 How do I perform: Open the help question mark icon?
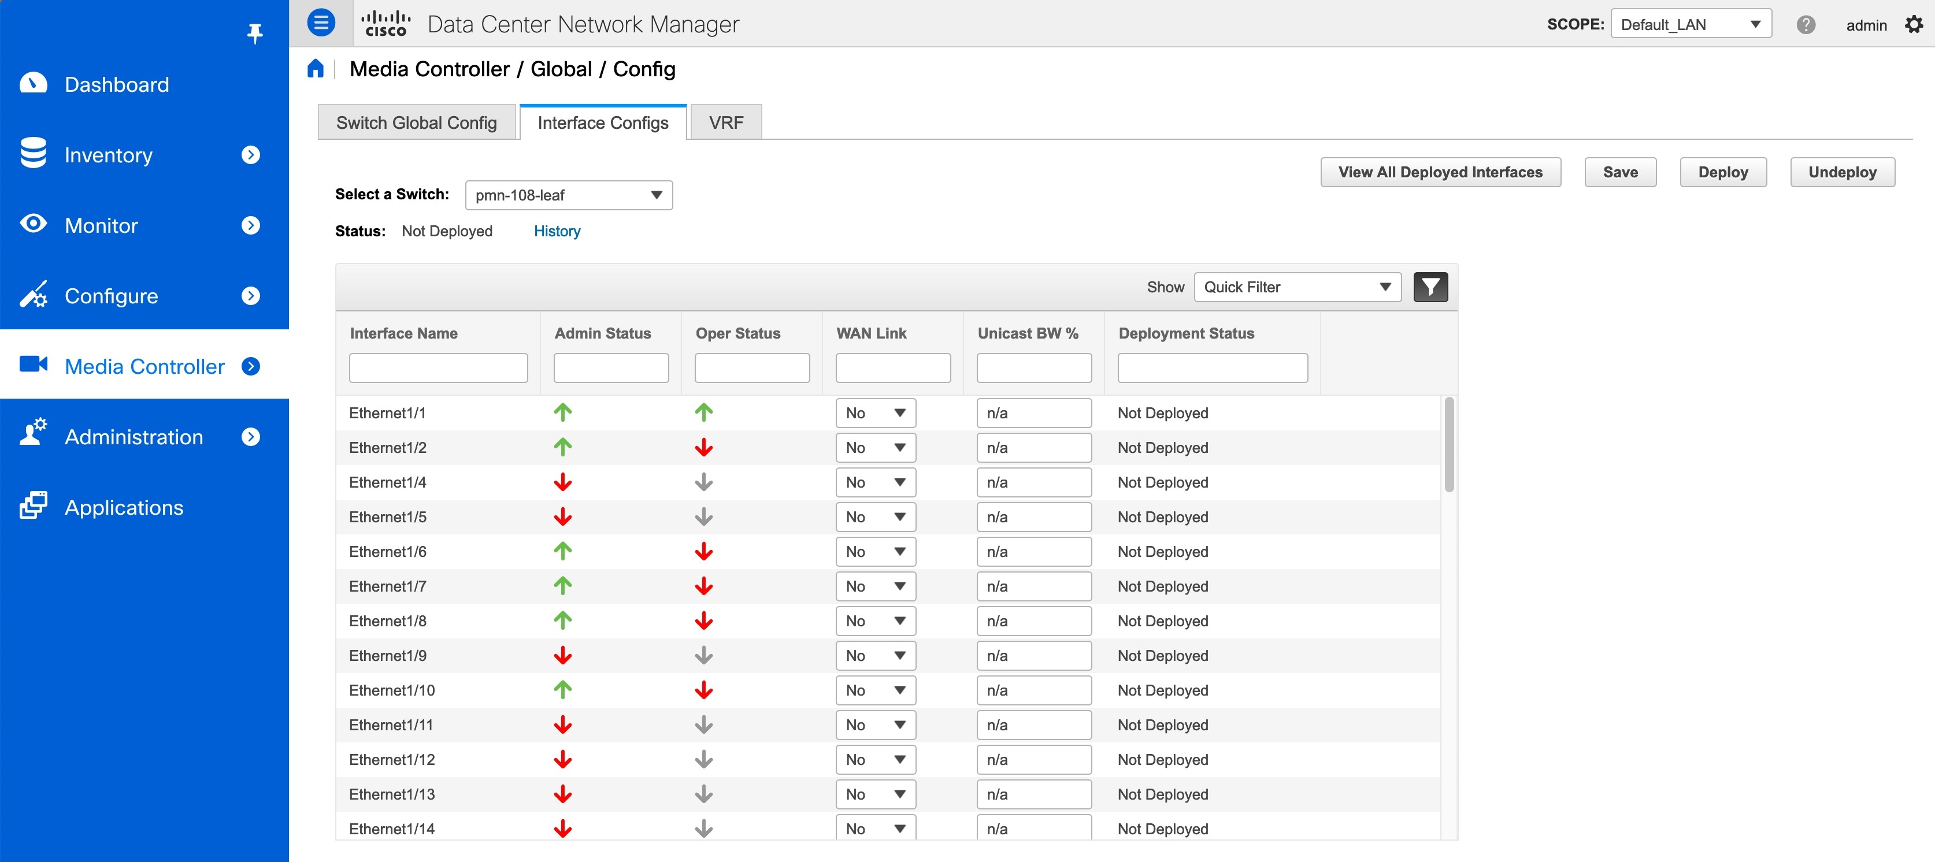pyautogui.click(x=1806, y=25)
